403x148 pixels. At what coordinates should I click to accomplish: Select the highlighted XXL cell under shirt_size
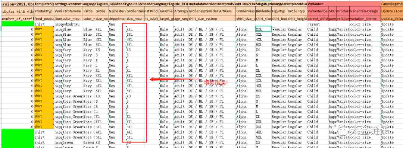pos(263,29)
